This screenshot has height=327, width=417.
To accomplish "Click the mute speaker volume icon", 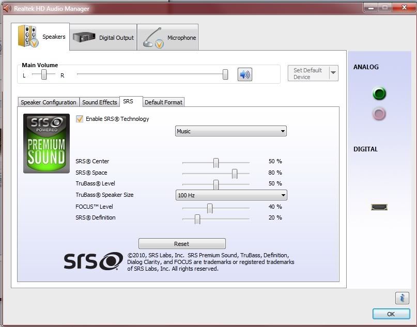I will click(x=244, y=74).
